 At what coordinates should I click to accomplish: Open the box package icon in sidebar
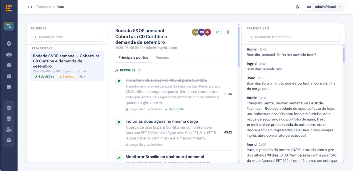tap(9, 87)
